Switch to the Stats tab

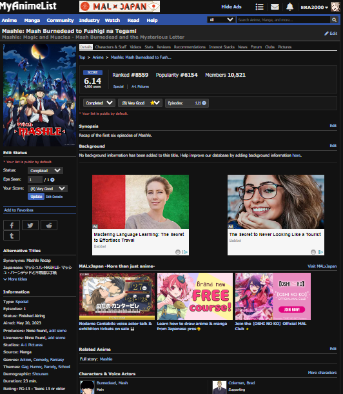coord(149,47)
